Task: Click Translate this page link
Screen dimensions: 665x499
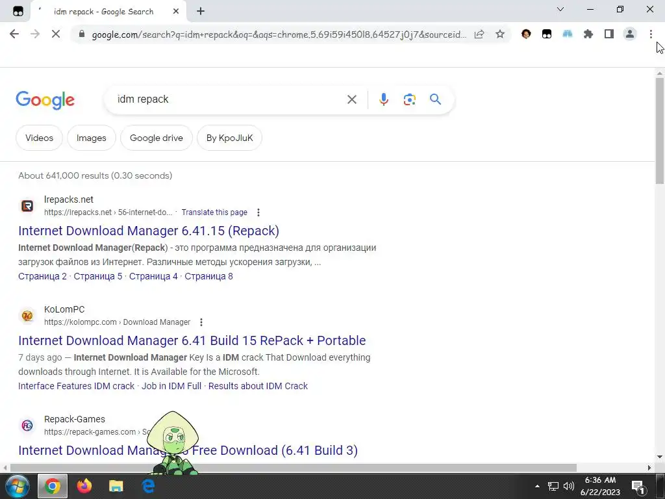Action: tap(214, 212)
